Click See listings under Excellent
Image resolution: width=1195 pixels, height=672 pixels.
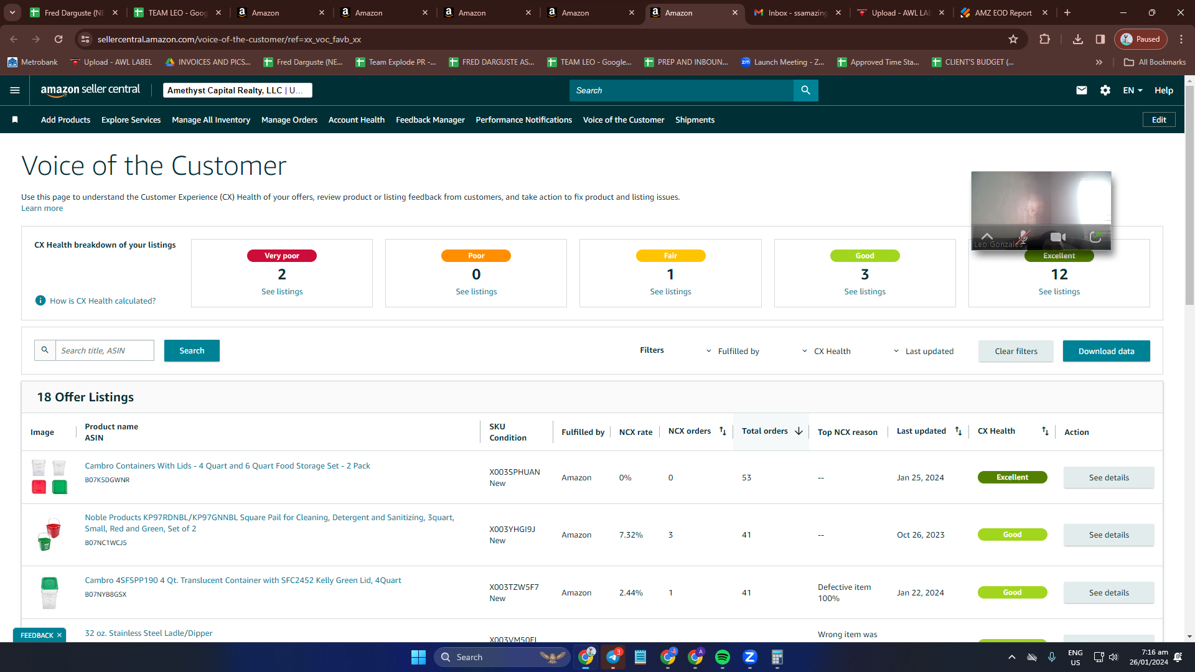pos(1059,292)
